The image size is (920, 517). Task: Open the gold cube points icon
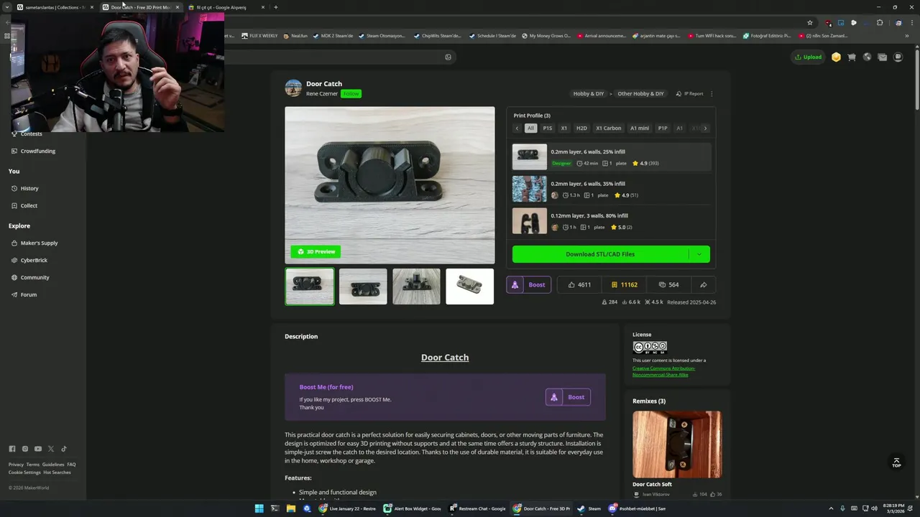pyautogui.click(x=836, y=57)
